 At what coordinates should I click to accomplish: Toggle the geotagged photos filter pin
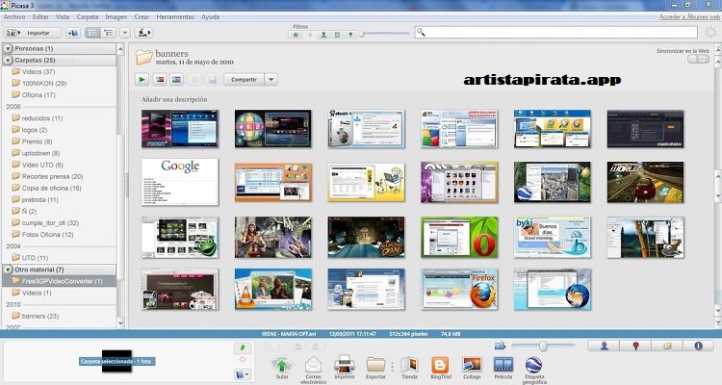pos(350,35)
